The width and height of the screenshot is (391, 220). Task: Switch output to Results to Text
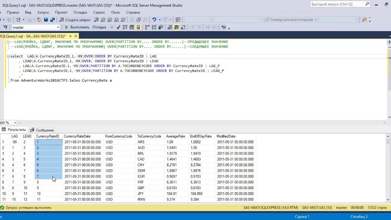170,27
